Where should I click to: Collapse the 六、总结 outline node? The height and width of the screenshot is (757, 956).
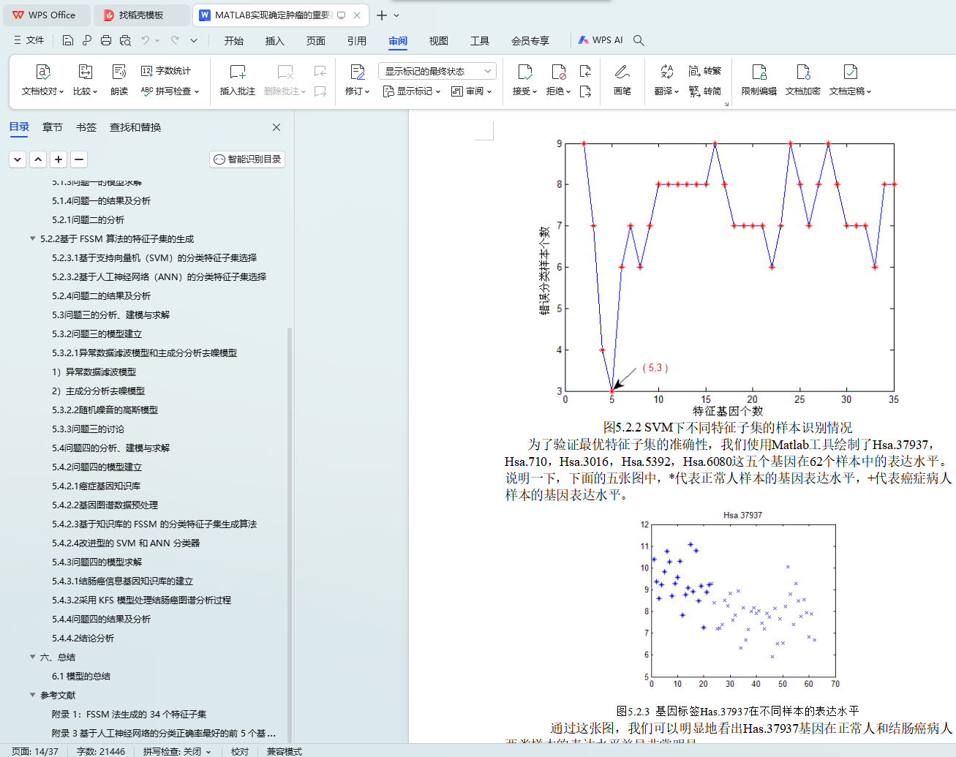point(32,657)
